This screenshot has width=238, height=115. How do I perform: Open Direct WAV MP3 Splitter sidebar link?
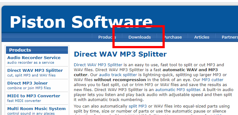pos(35,70)
